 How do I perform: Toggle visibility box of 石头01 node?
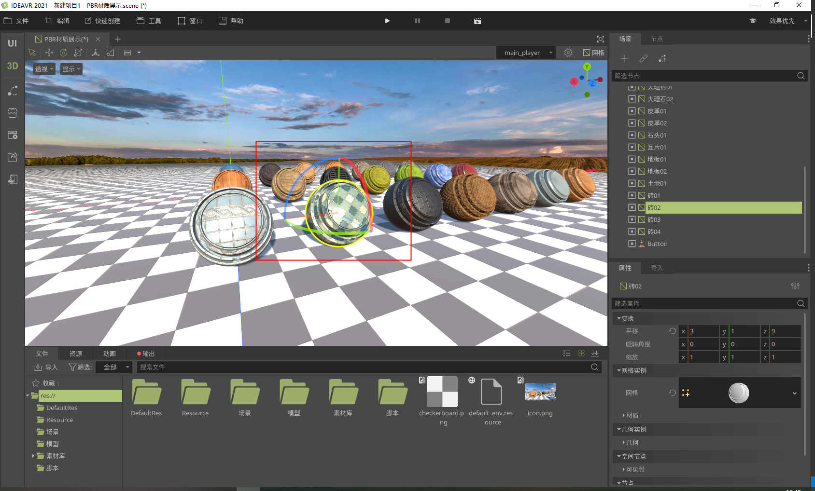(x=632, y=135)
